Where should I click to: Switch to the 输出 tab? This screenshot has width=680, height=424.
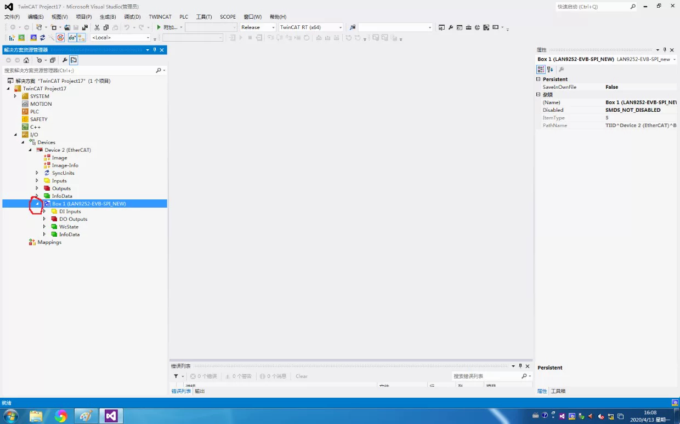[200, 391]
